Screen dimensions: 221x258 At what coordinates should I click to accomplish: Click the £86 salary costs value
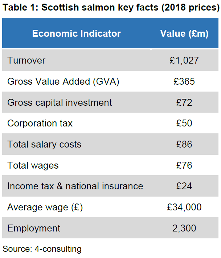point(184,144)
